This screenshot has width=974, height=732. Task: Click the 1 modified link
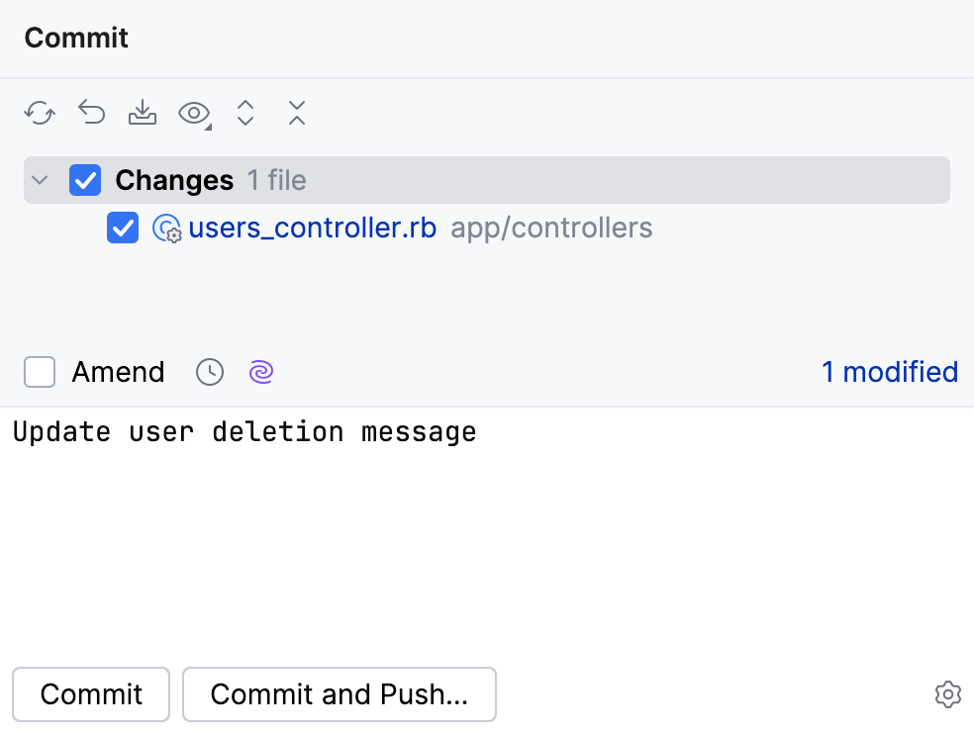[889, 372]
